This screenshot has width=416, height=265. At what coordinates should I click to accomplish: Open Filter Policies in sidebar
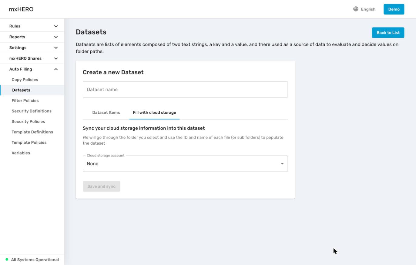pos(25,100)
